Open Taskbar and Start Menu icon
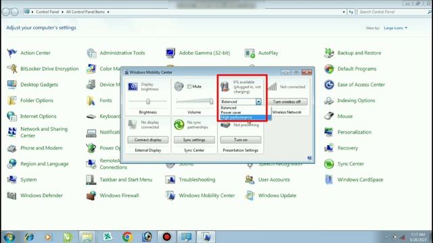The image size is (433, 243). coord(91,180)
